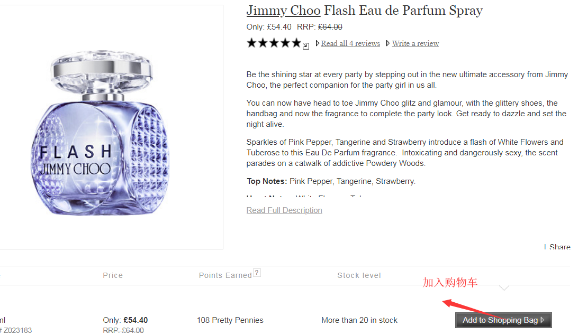Click the bold £54.40 price in the table row
Screen dimensions: 587x335
coord(136,320)
